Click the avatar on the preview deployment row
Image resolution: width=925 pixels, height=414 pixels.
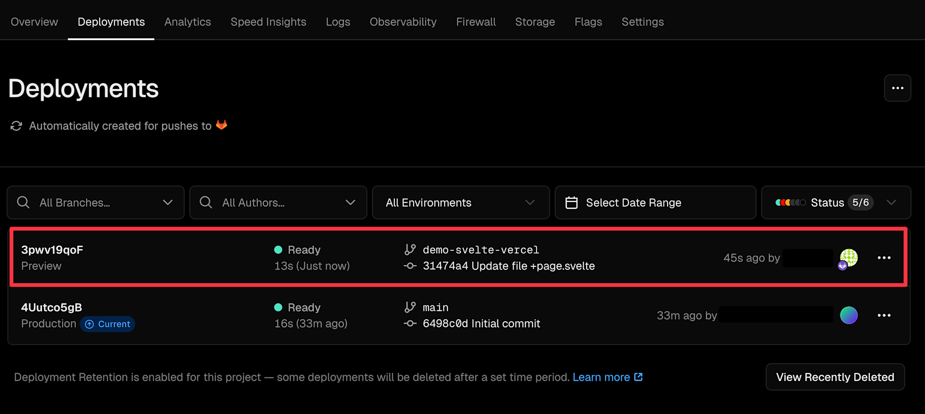click(x=849, y=258)
